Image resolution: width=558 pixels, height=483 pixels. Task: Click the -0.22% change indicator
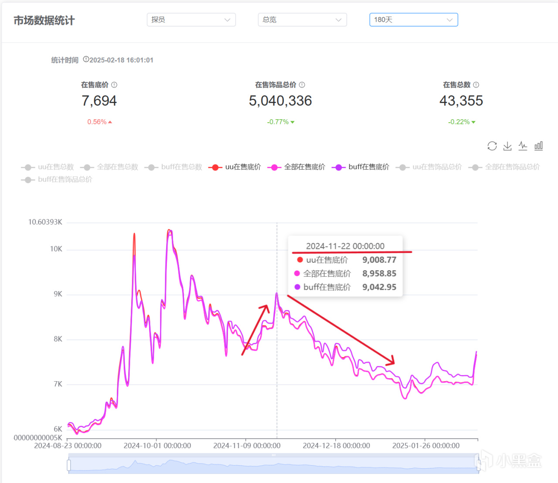tap(462, 122)
